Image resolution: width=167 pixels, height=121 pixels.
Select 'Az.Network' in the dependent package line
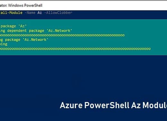tap(59, 31)
